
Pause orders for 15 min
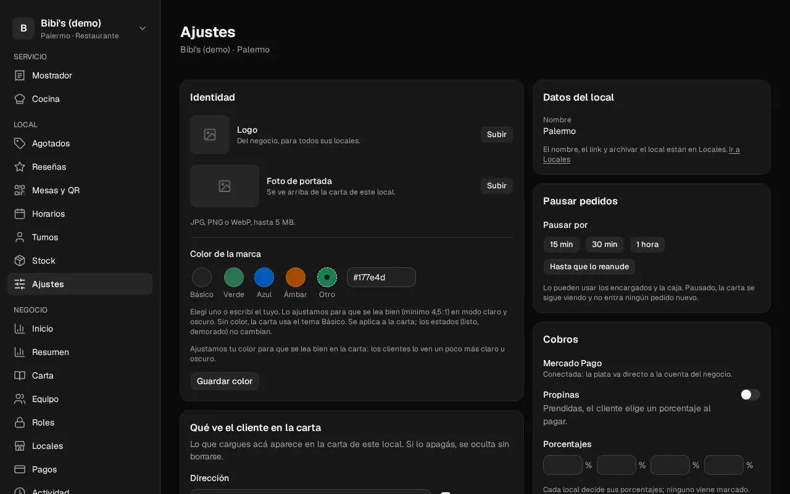[x=562, y=245]
